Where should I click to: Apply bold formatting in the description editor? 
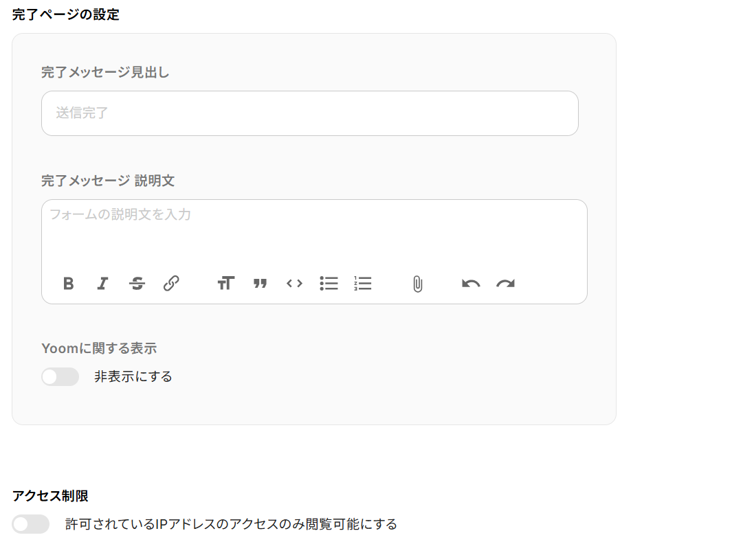point(68,283)
